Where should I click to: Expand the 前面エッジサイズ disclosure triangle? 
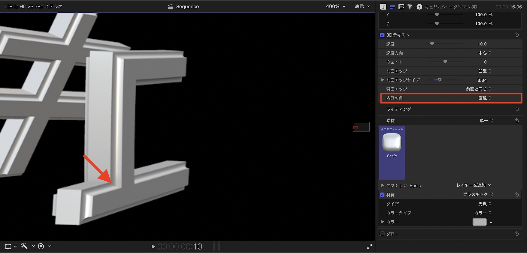[383, 80]
